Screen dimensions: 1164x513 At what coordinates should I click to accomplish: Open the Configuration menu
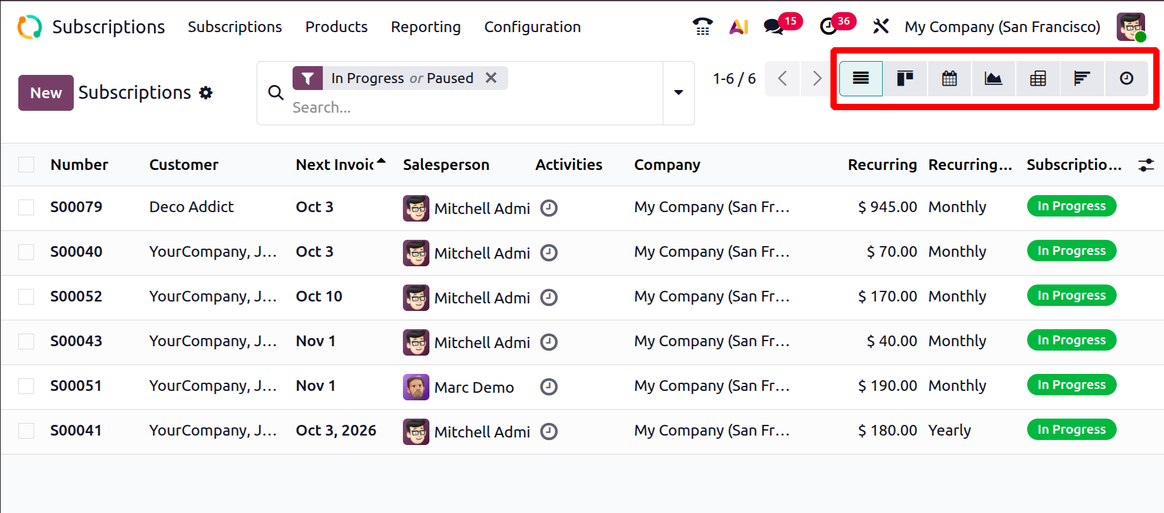pos(532,27)
